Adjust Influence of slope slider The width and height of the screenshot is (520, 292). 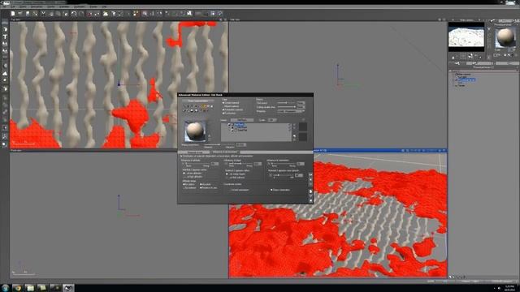coord(240,164)
